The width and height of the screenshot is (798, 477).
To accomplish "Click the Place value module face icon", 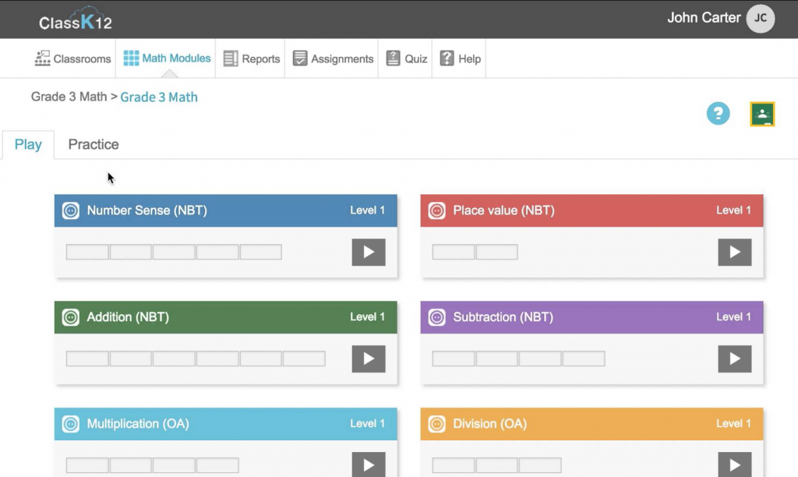I will tap(437, 210).
